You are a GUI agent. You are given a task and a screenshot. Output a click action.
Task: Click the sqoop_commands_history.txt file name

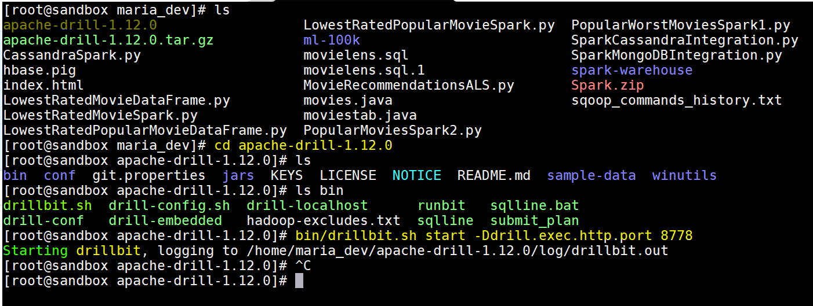pyautogui.click(x=677, y=101)
